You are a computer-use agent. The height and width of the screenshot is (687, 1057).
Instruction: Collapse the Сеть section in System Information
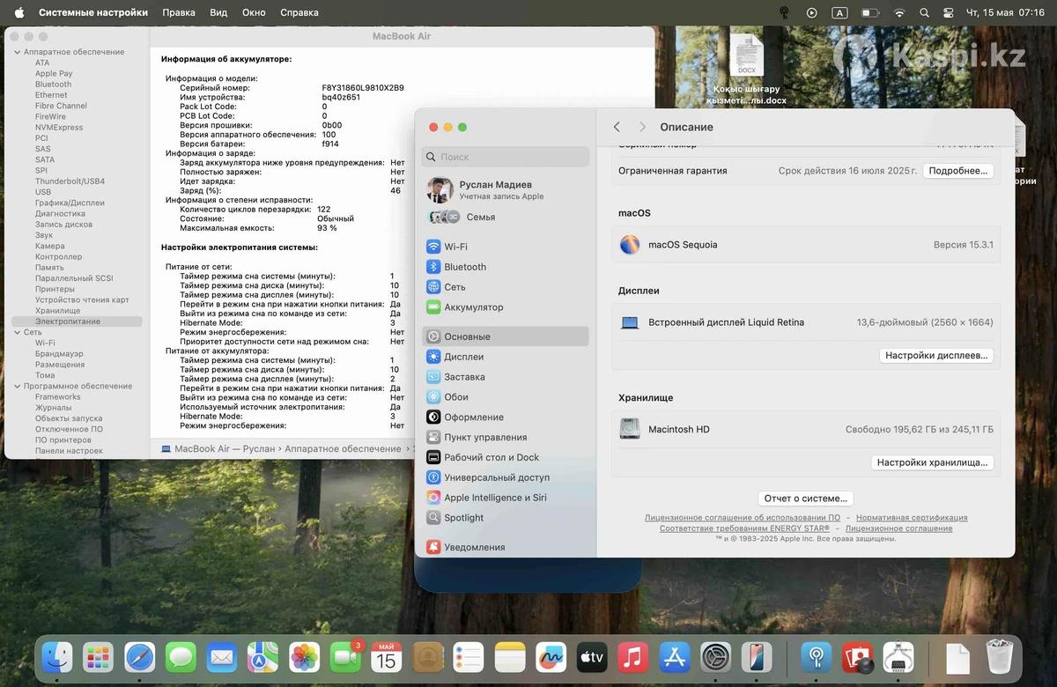pos(16,332)
